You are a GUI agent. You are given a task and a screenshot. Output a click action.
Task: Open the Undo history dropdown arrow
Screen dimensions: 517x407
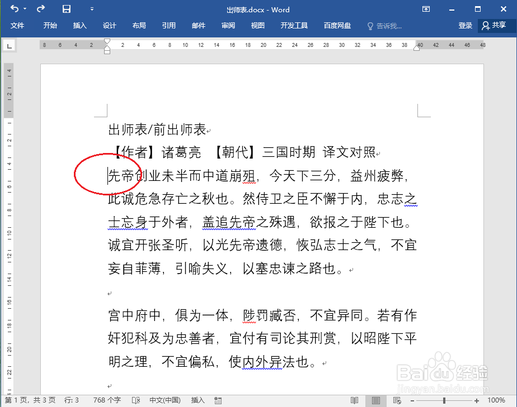(25, 9)
